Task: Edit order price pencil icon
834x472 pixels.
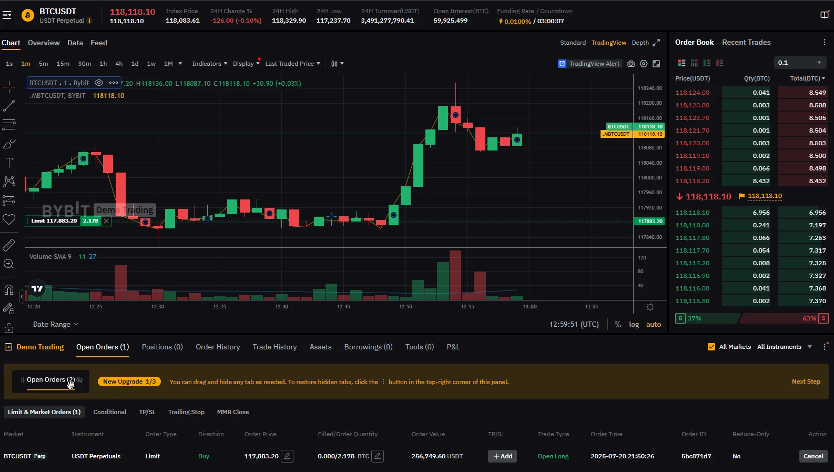Action: 287,456
